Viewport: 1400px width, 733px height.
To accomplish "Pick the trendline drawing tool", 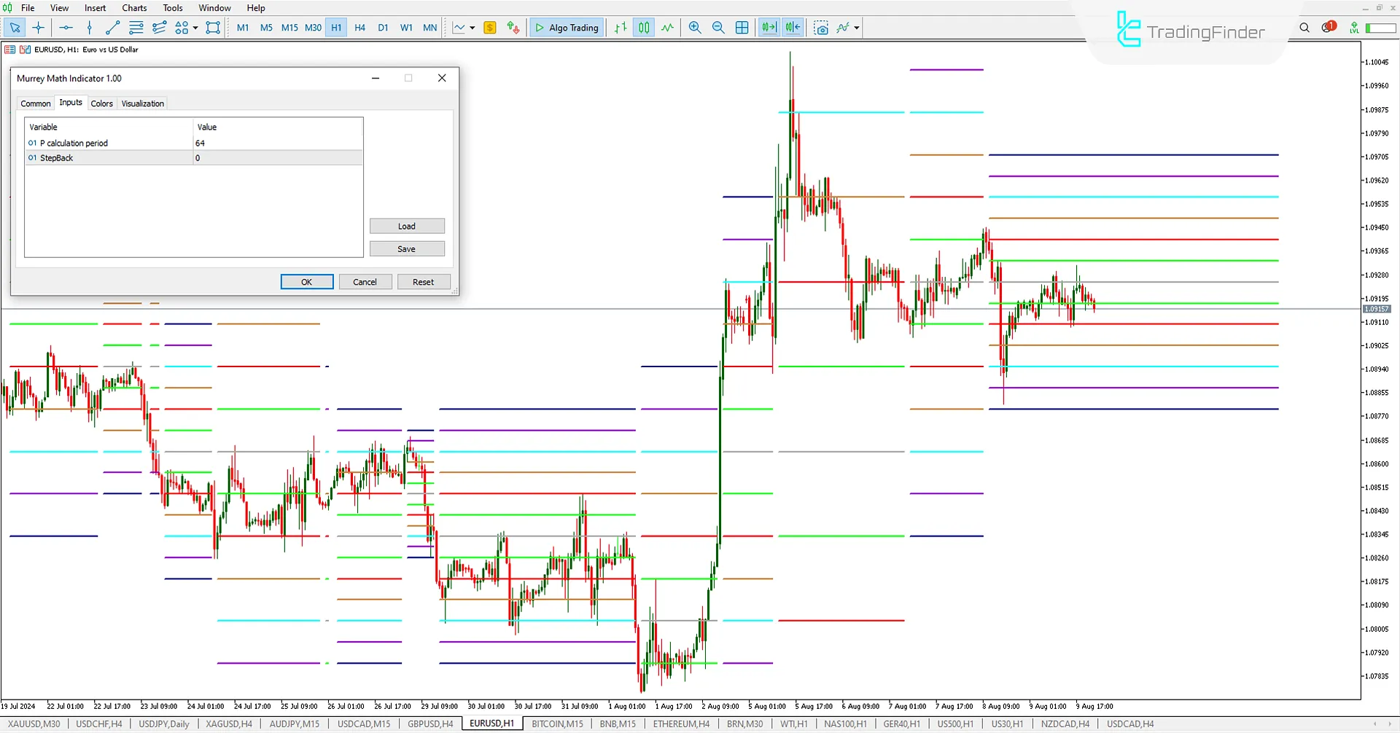I will click(112, 28).
